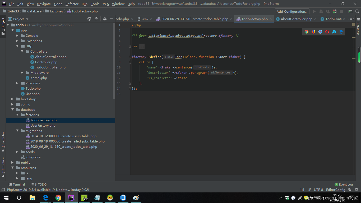The image size is (361, 203).
Task: Expand the seeds folder
Action: pos(17,152)
